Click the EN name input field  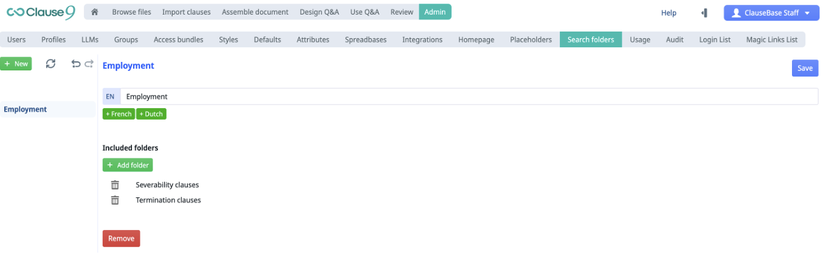coord(468,97)
